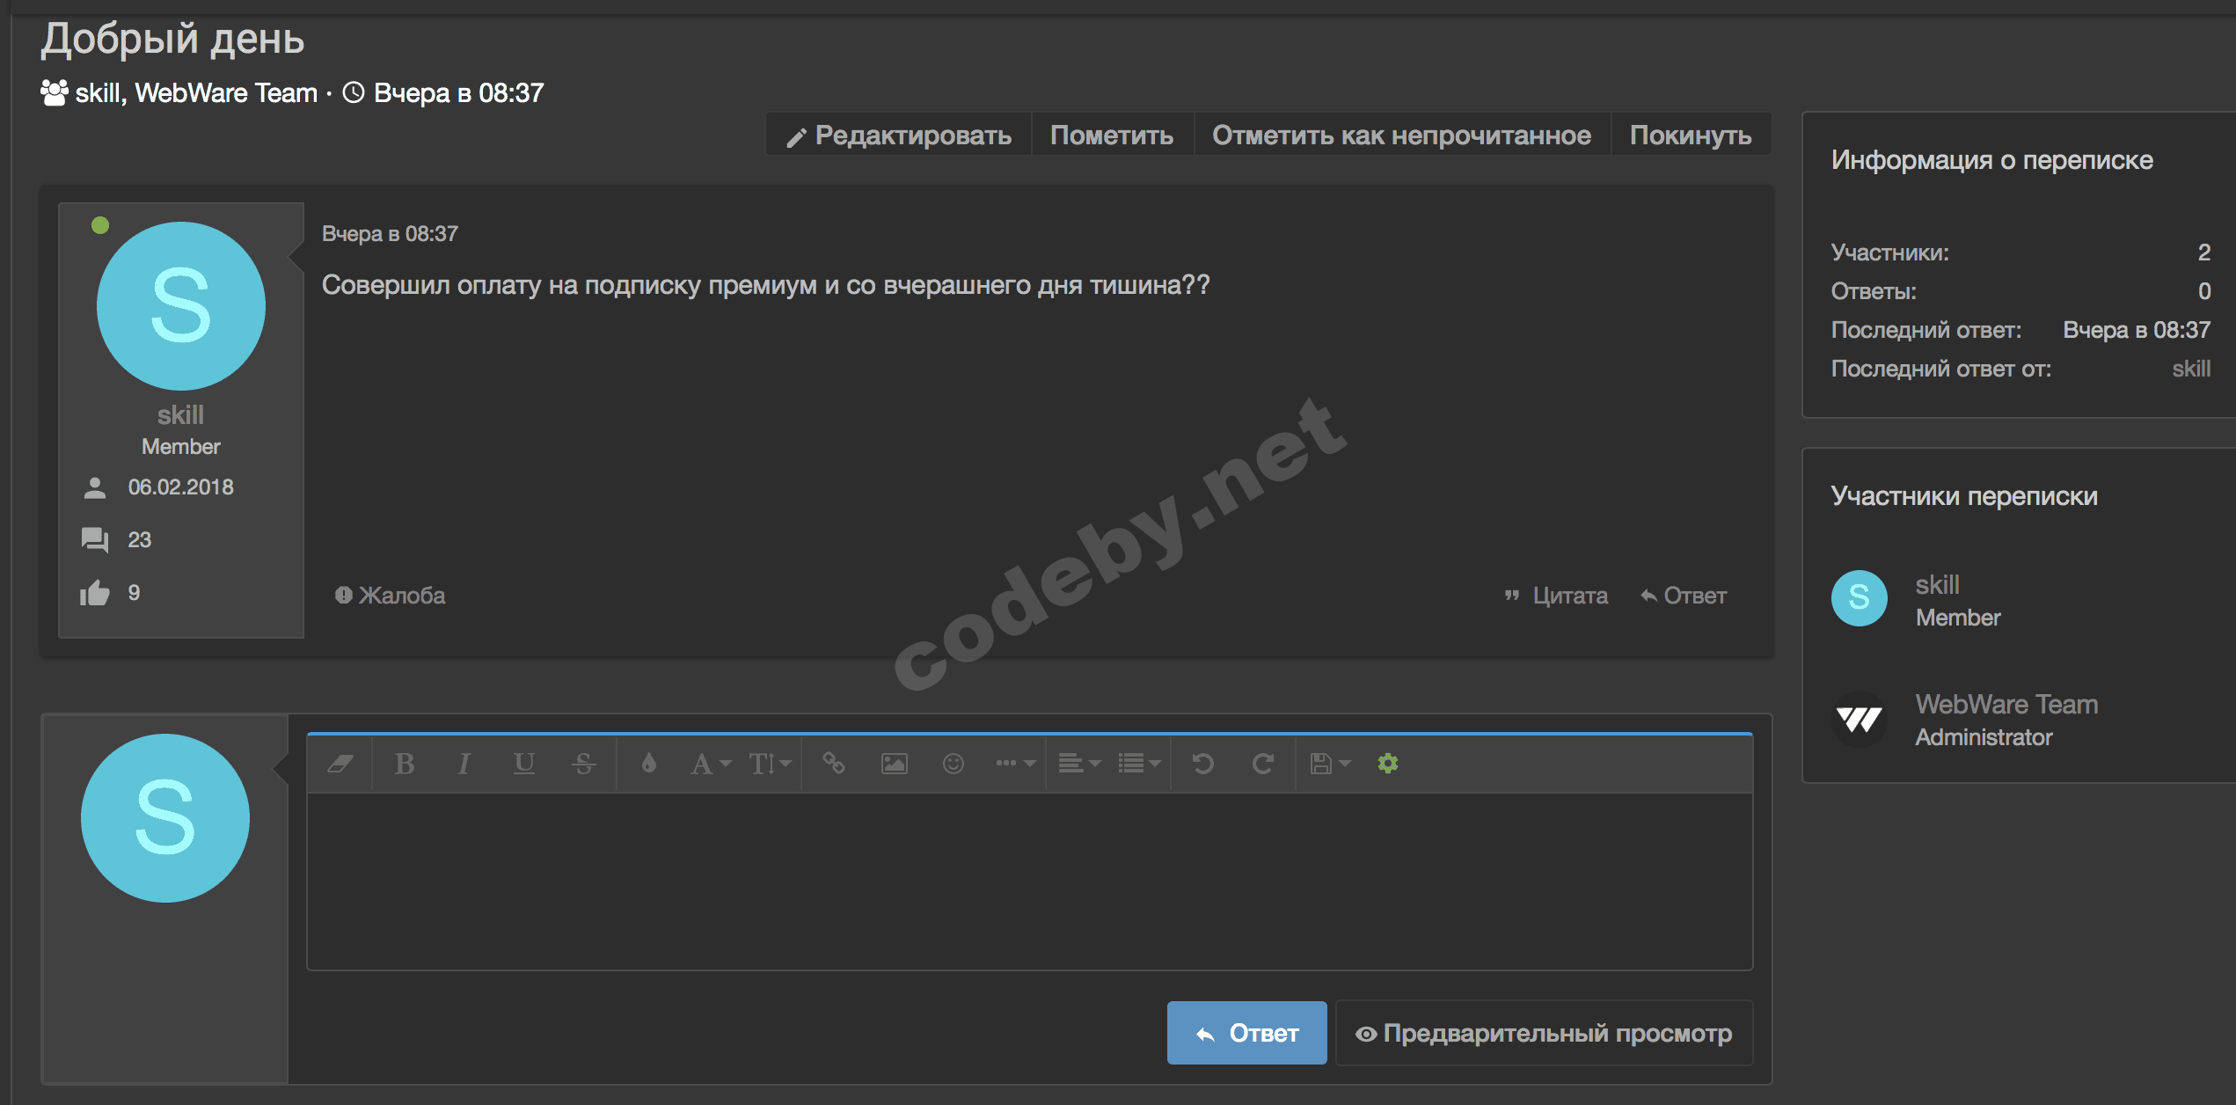
Task: Toggle underline formatting
Action: [524, 764]
